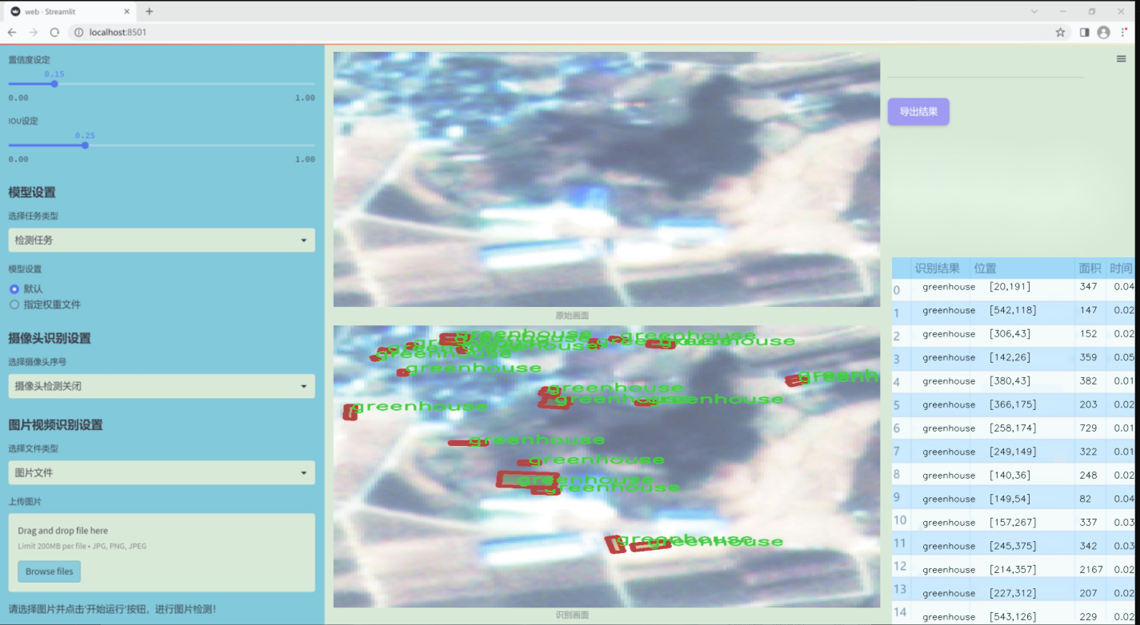Toggle the browser side panel icon
The height and width of the screenshot is (625, 1140).
(x=1084, y=32)
